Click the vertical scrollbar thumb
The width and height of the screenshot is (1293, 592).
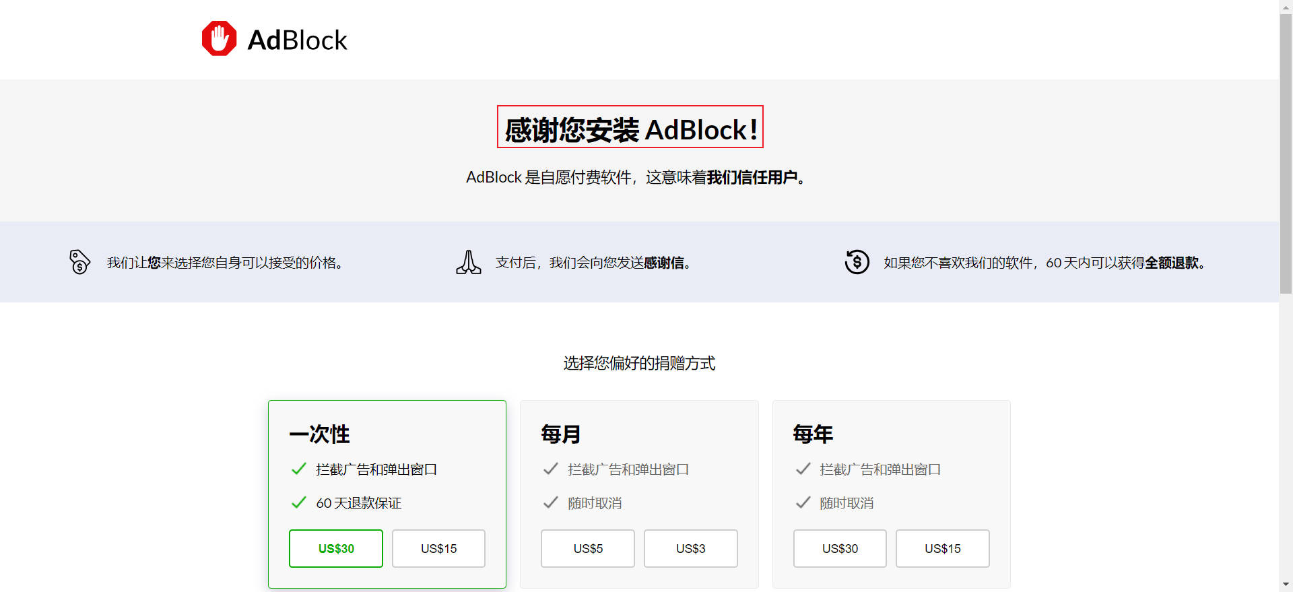point(1286,154)
